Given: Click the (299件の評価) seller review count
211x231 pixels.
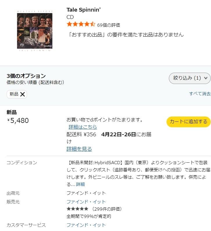Looking at the screenshot, I should click(107, 209).
